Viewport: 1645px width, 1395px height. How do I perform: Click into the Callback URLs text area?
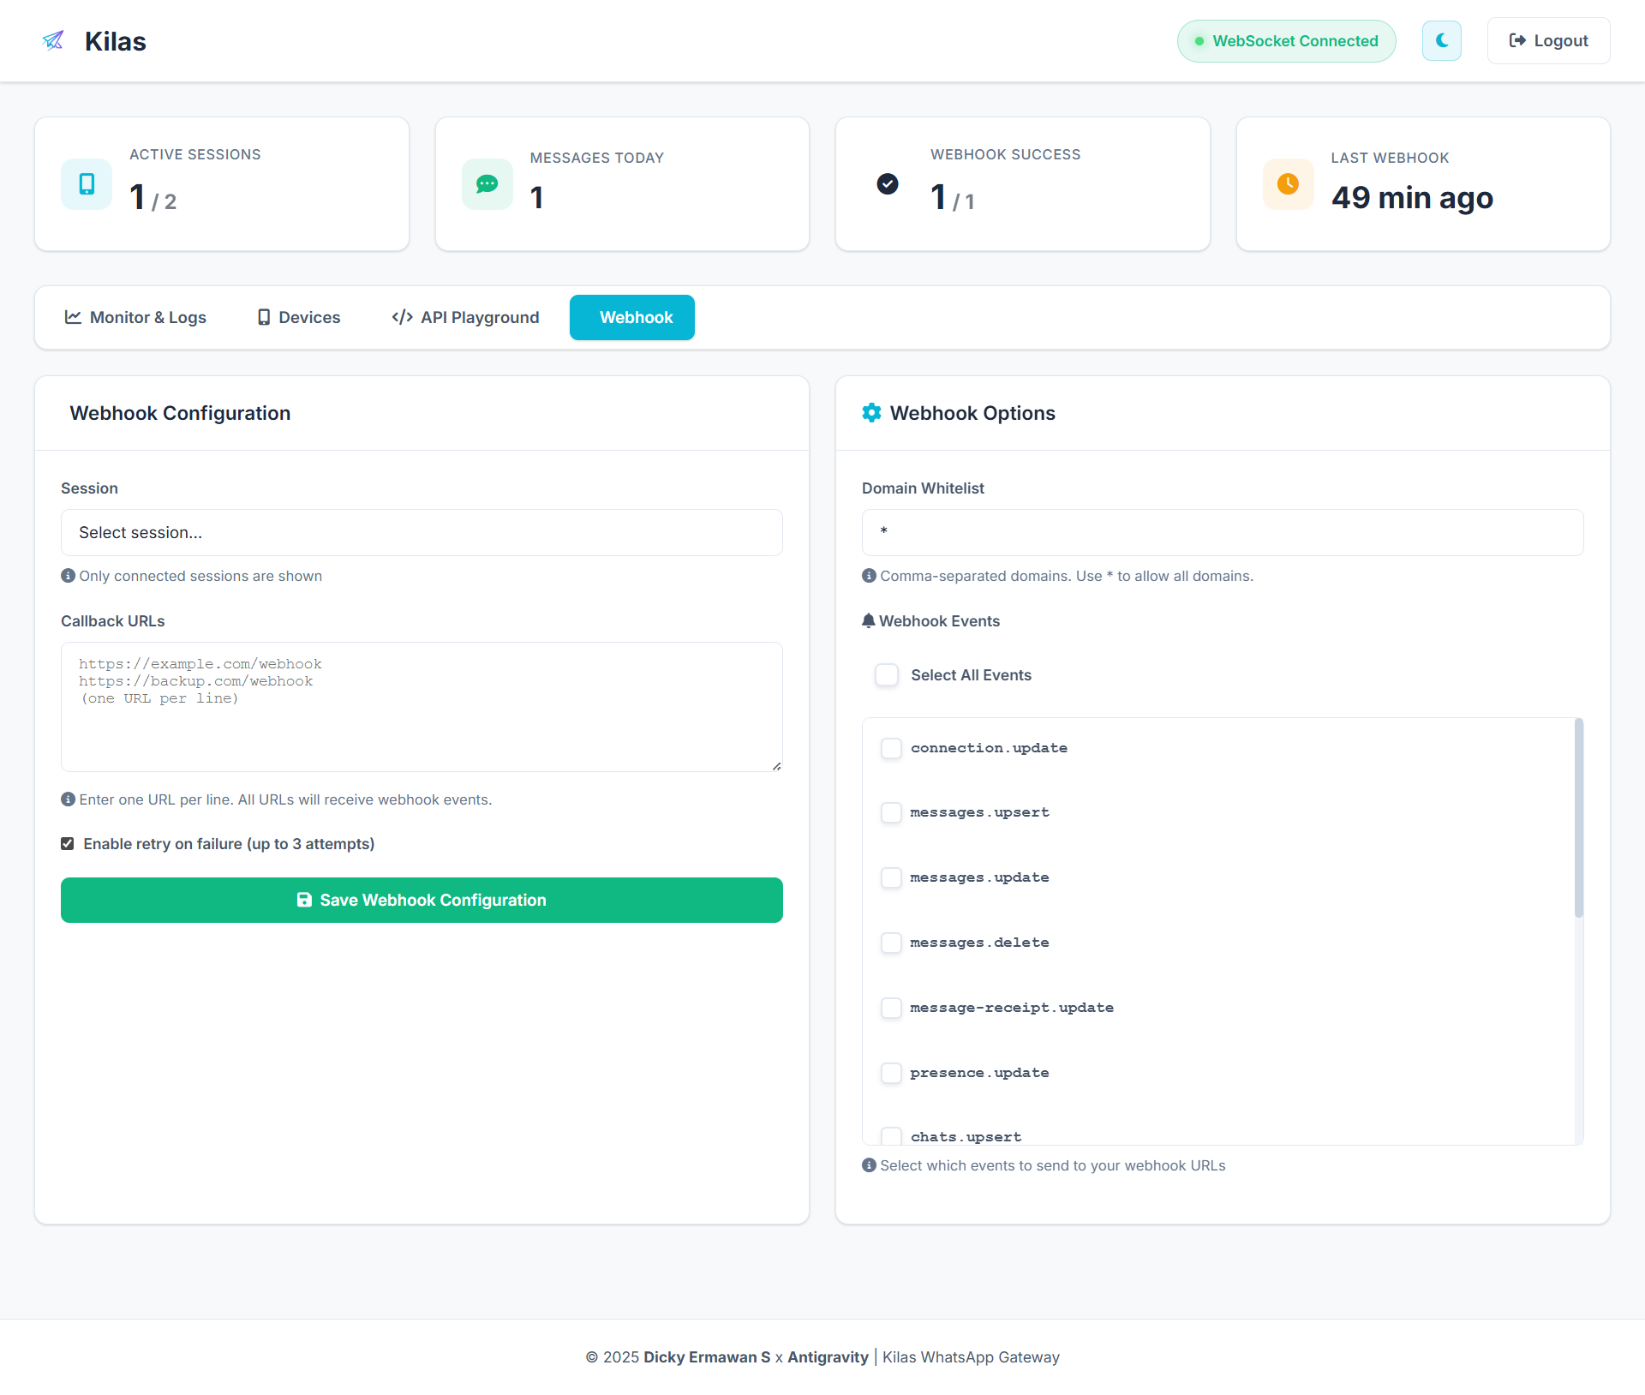tap(422, 707)
